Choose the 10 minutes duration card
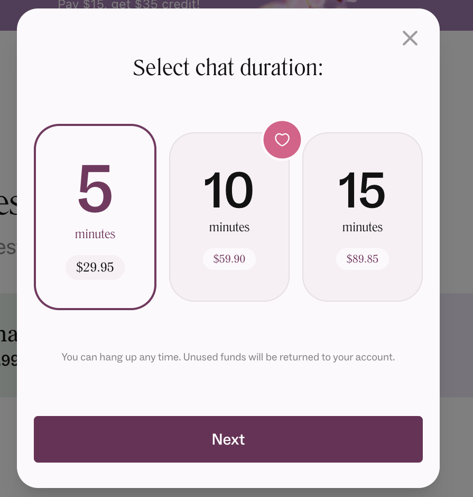Screen dimensions: 473x497 coord(229,217)
